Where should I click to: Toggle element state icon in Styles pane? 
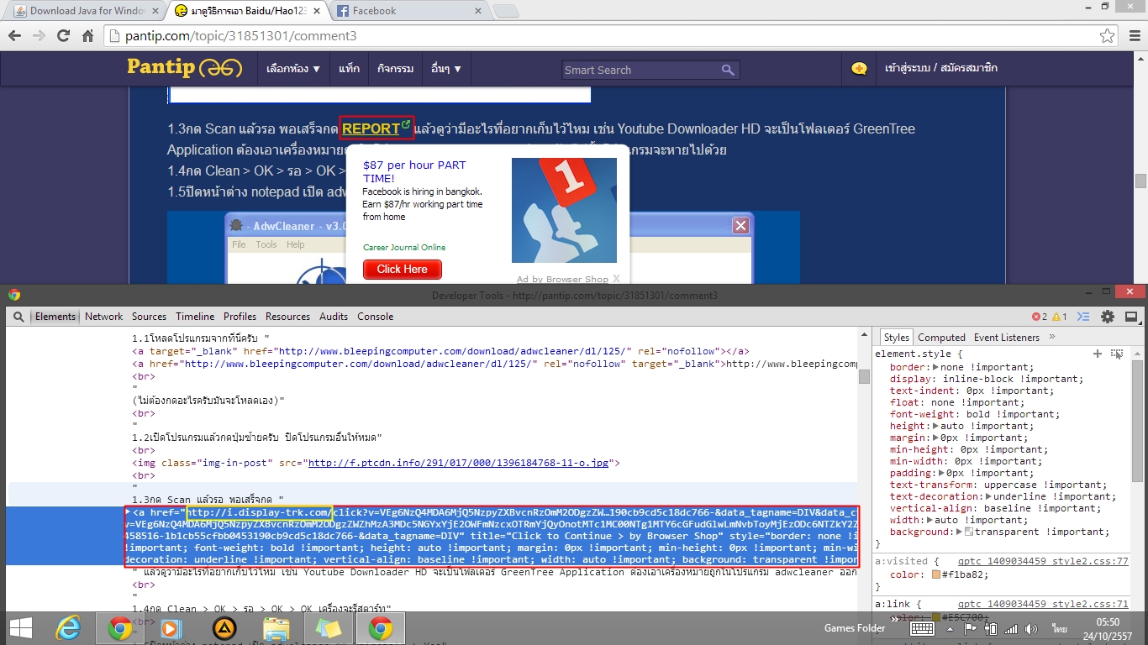tap(1117, 354)
